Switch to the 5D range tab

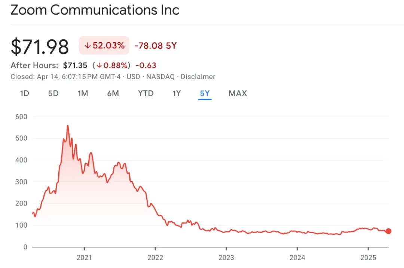(x=53, y=93)
